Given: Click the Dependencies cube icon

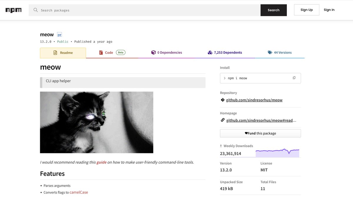Looking at the screenshot, I should (153, 52).
